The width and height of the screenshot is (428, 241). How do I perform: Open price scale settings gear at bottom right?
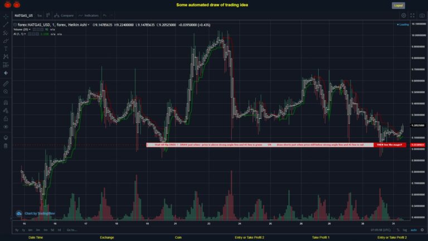tap(422, 230)
